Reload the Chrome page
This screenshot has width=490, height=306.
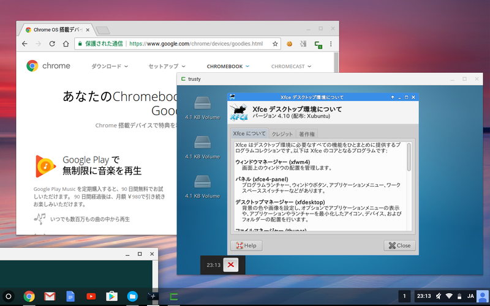click(52, 43)
